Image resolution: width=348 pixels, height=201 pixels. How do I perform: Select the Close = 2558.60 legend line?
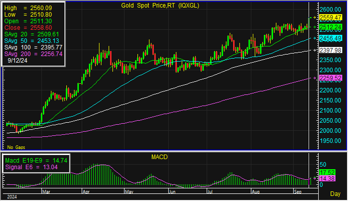point(28,28)
